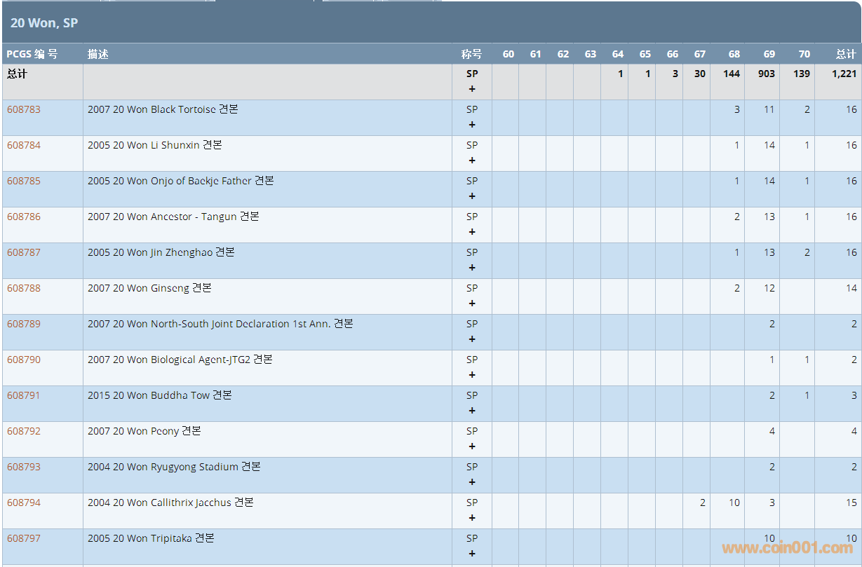The width and height of the screenshot is (862, 567).
Task: Click plus icon for Ancestor - Tangun row
Action: tap(472, 232)
